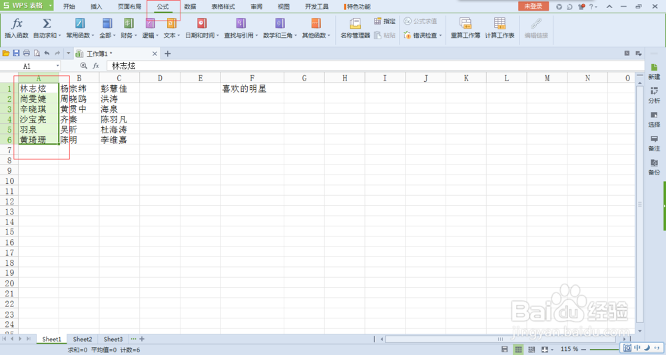Switch to the Home (开始) ribbon tab

click(x=69, y=7)
